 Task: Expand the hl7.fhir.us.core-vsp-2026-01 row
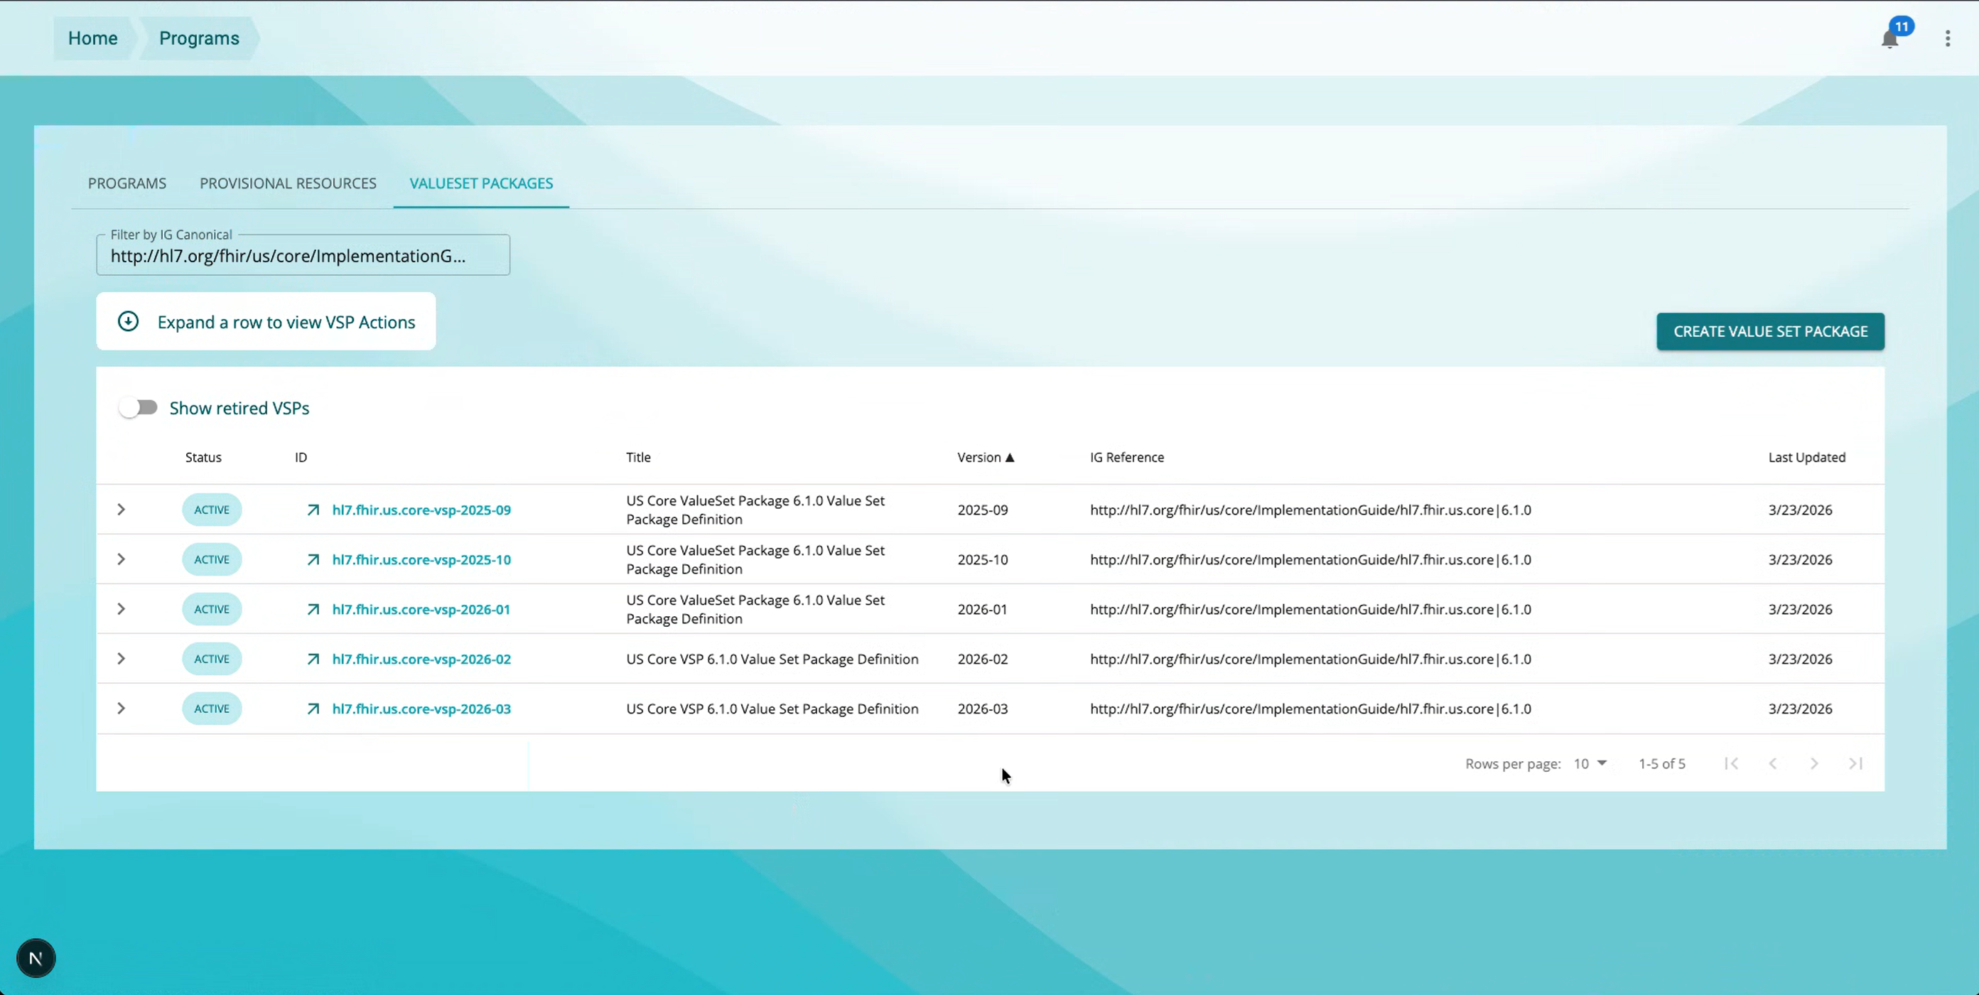tap(121, 608)
